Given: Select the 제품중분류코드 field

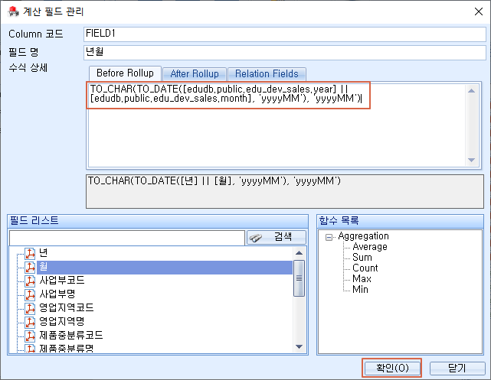Looking at the screenshot, I should [x=70, y=336].
